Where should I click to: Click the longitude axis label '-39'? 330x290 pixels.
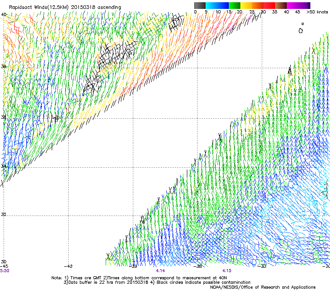(x=133, y=266)
